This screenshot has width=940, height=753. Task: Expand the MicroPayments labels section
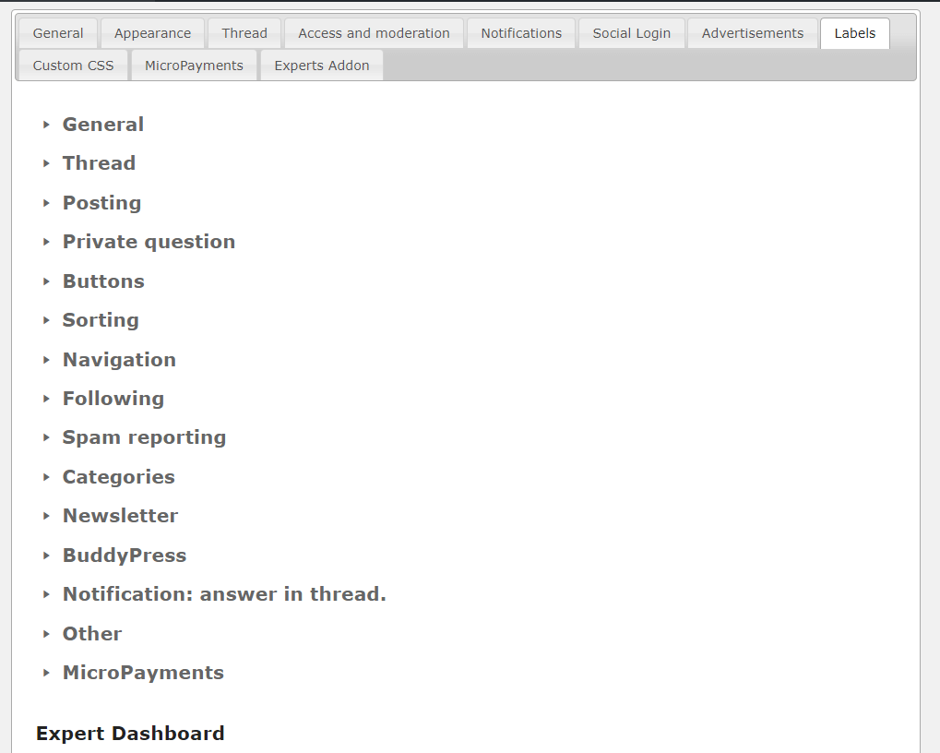[143, 673]
